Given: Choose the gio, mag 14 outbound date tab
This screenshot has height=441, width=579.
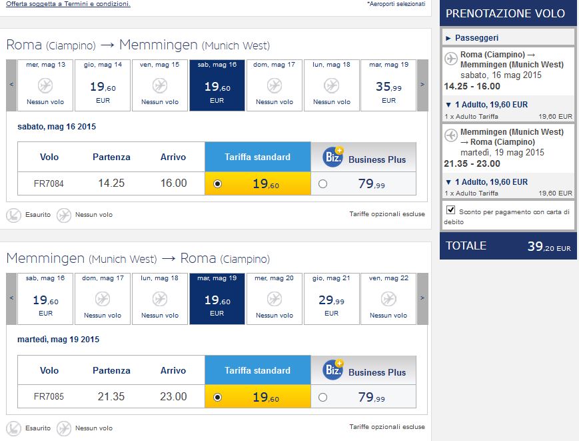Looking at the screenshot, I should 103,85.
